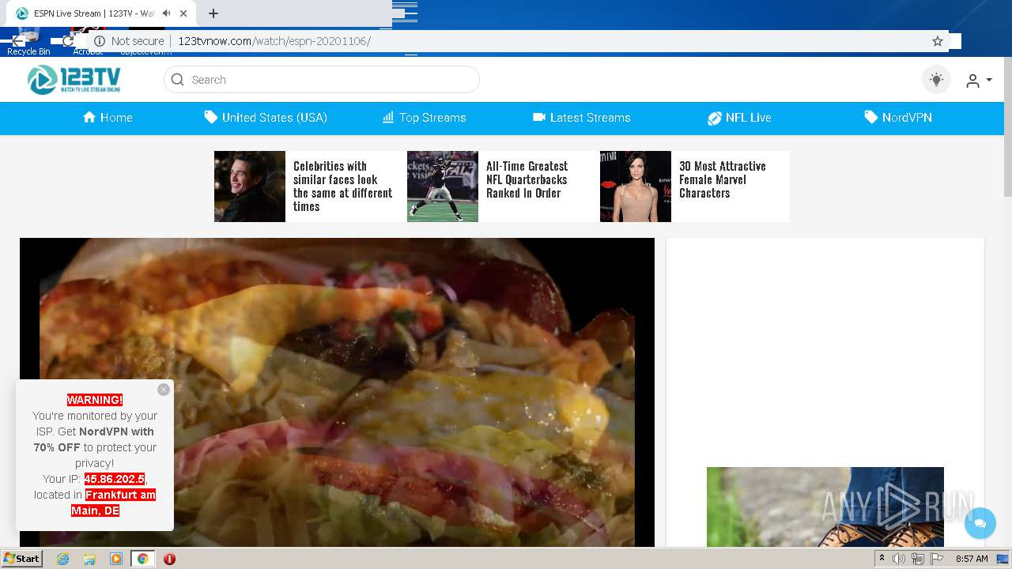Click the 123TV logo
The height and width of the screenshot is (569, 1012).
(74, 80)
